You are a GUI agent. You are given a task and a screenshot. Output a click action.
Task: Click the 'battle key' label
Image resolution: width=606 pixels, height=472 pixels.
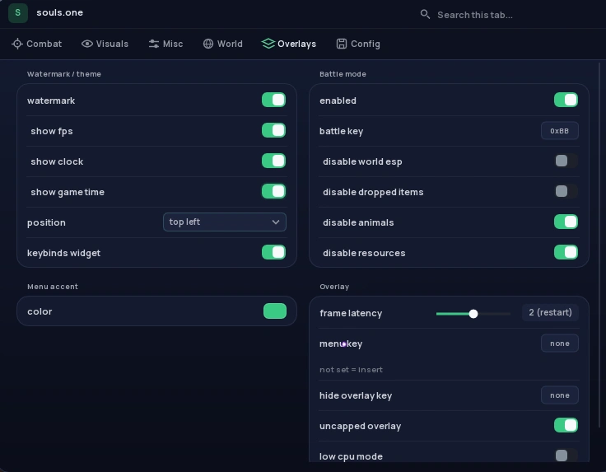(x=341, y=131)
